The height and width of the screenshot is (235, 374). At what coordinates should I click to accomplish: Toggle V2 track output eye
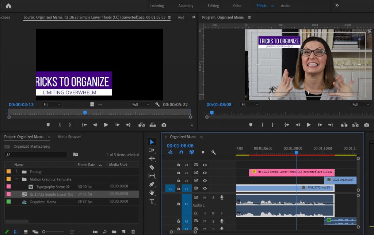point(205,180)
